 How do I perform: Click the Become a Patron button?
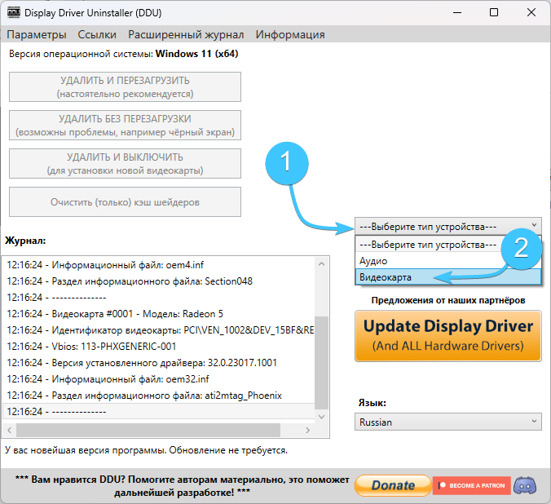click(472, 485)
